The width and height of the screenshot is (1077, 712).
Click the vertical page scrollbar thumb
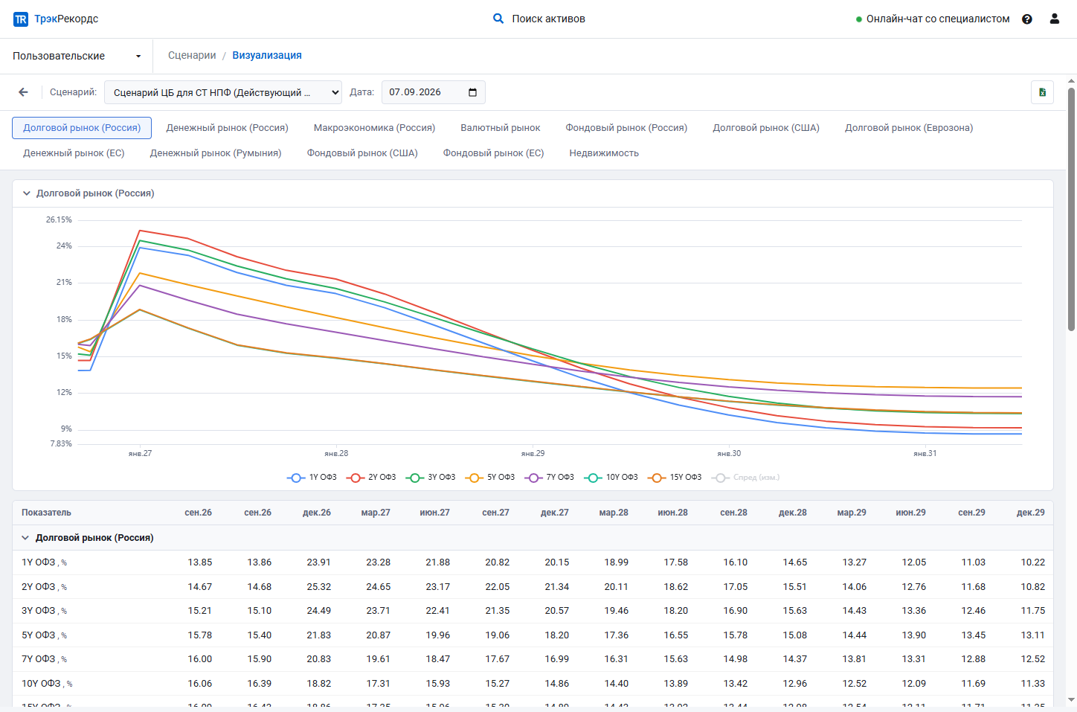coord(1072,209)
